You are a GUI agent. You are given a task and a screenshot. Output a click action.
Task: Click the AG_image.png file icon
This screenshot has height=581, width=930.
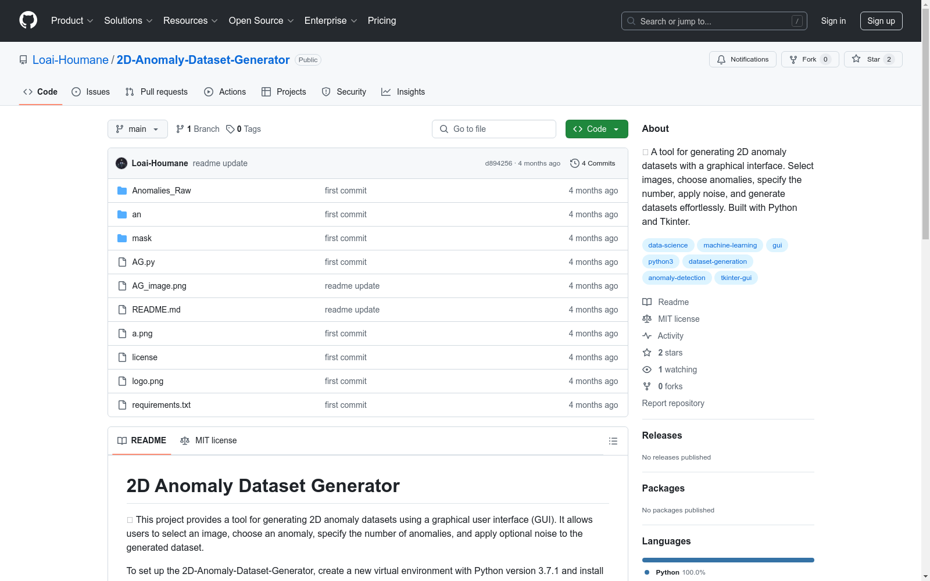(x=122, y=286)
